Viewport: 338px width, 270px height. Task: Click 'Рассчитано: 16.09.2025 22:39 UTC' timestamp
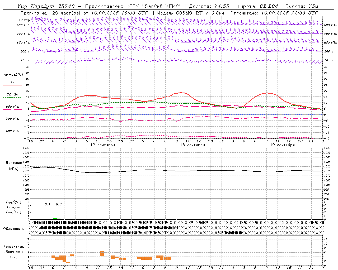coord(274,13)
